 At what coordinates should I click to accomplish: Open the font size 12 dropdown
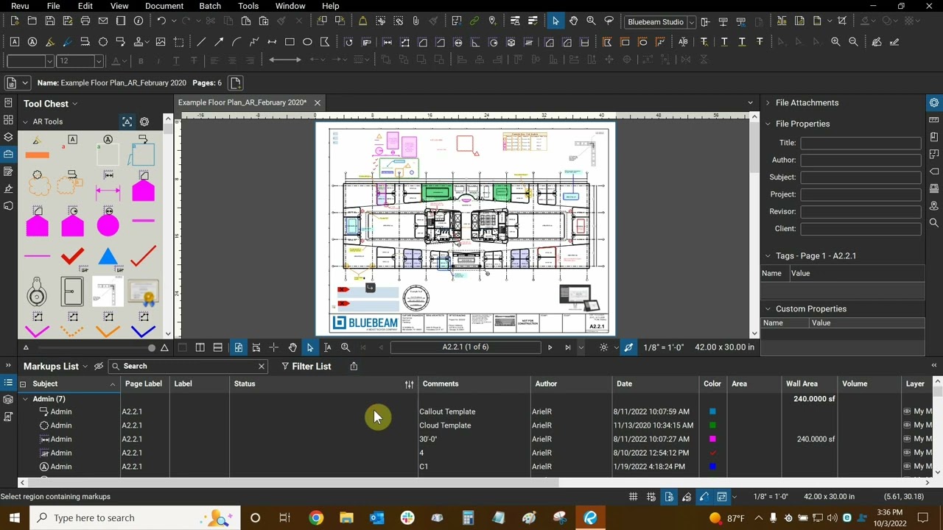point(98,61)
